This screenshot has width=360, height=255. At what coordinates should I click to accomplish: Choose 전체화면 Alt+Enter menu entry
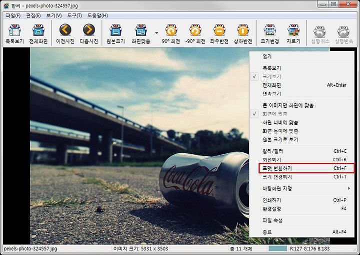302,85
